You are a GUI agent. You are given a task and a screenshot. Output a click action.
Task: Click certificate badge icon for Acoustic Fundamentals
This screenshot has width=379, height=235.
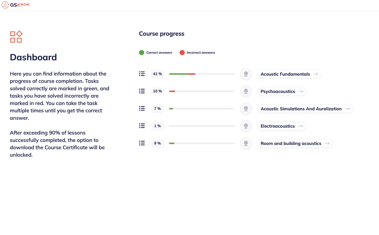(246, 74)
